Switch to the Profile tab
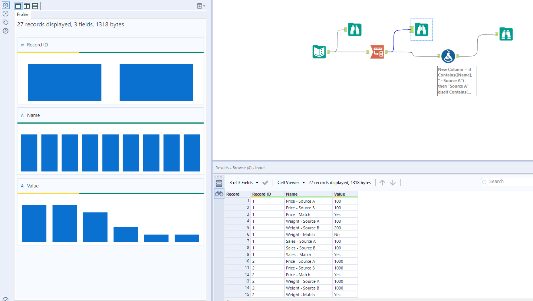The image size is (533, 301). (22, 14)
